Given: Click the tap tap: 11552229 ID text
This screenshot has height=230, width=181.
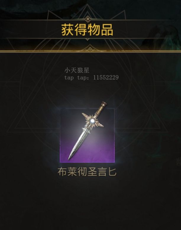Looking at the screenshot, I should pyautogui.click(x=91, y=78).
